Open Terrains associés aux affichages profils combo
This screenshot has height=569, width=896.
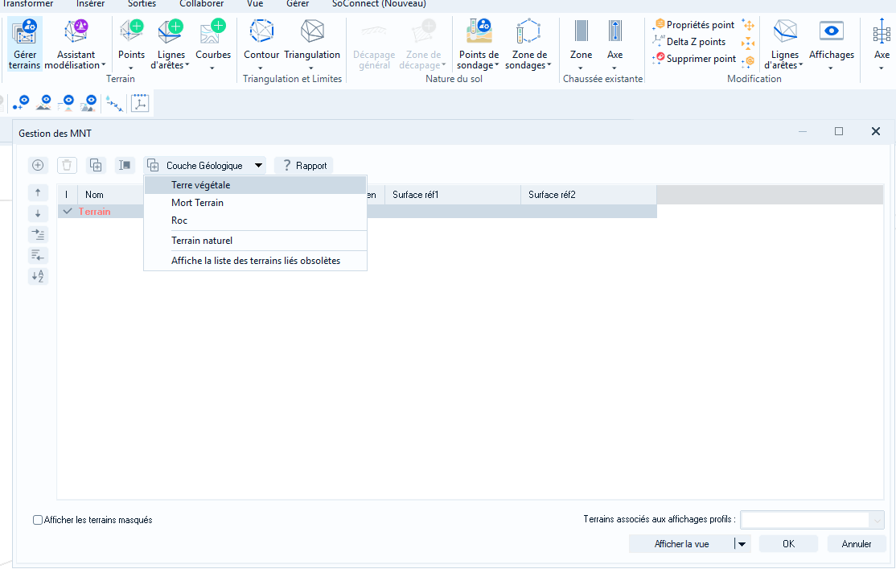click(x=812, y=520)
